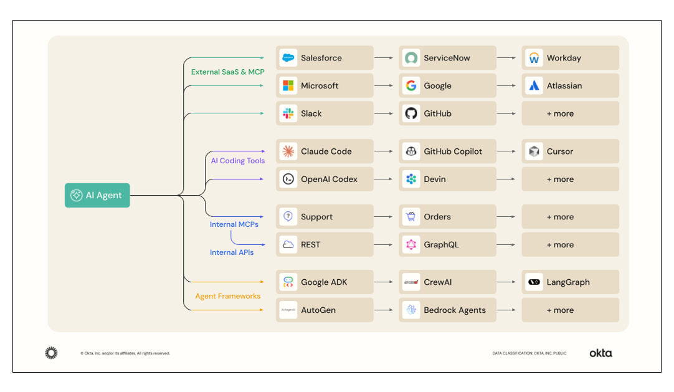Click the LangGraph text label
The height and width of the screenshot is (392, 674).
(568, 282)
